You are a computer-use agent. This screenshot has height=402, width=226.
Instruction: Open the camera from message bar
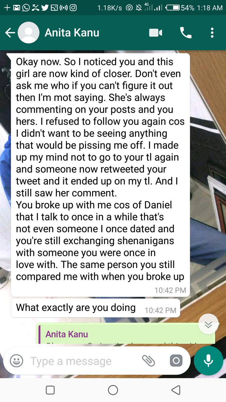tap(176, 361)
